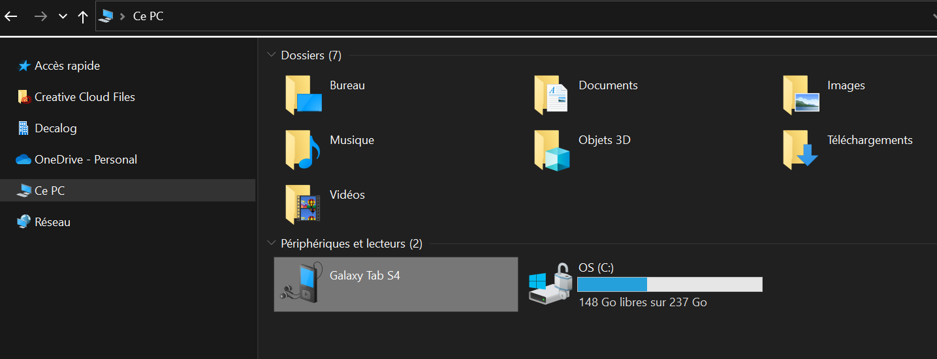The width and height of the screenshot is (937, 359).
Task: Open the recent locations dropdown arrow
Action: click(63, 16)
